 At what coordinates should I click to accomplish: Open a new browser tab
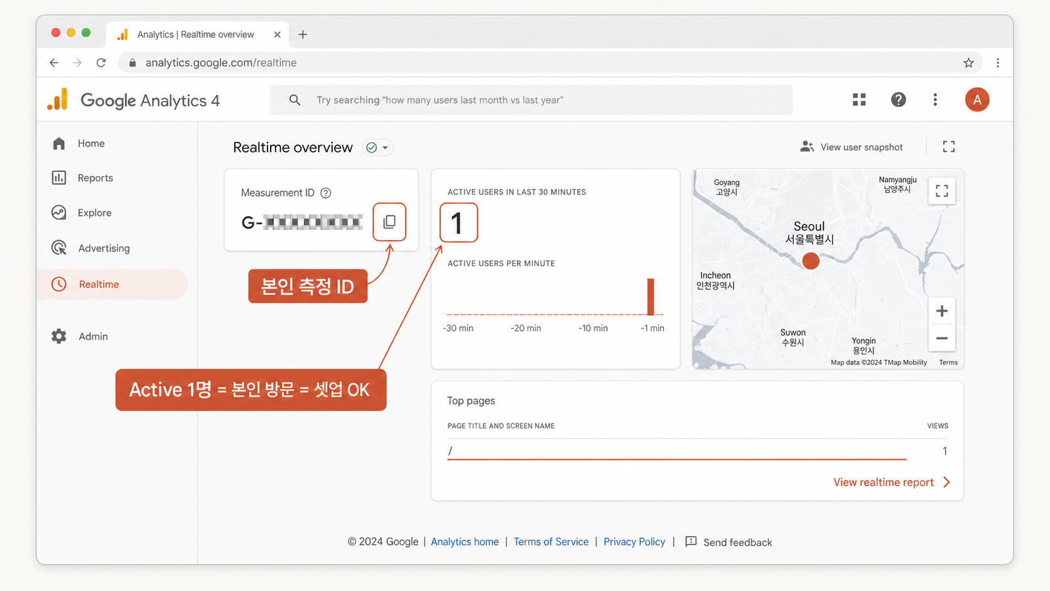point(303,35)
